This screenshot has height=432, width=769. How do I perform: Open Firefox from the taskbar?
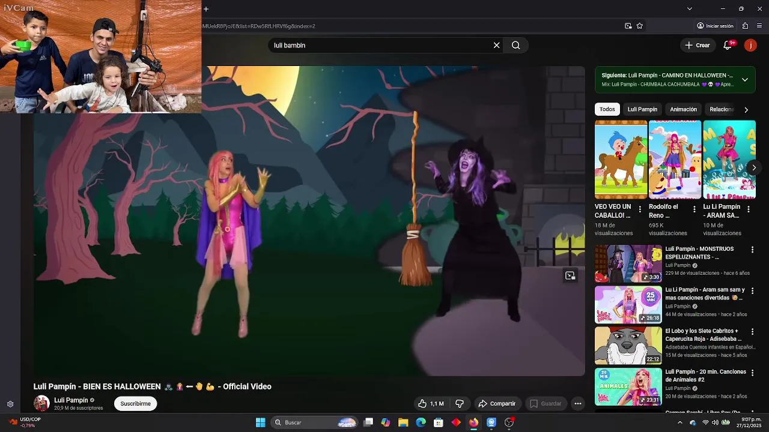click(474, 422)
